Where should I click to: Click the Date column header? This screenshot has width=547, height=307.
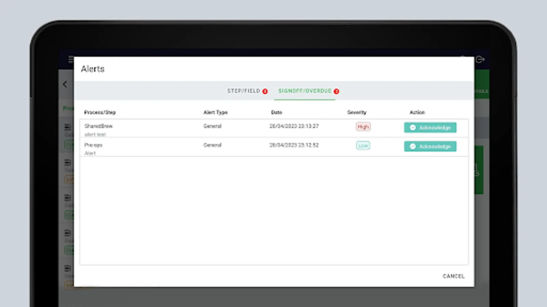277,112
